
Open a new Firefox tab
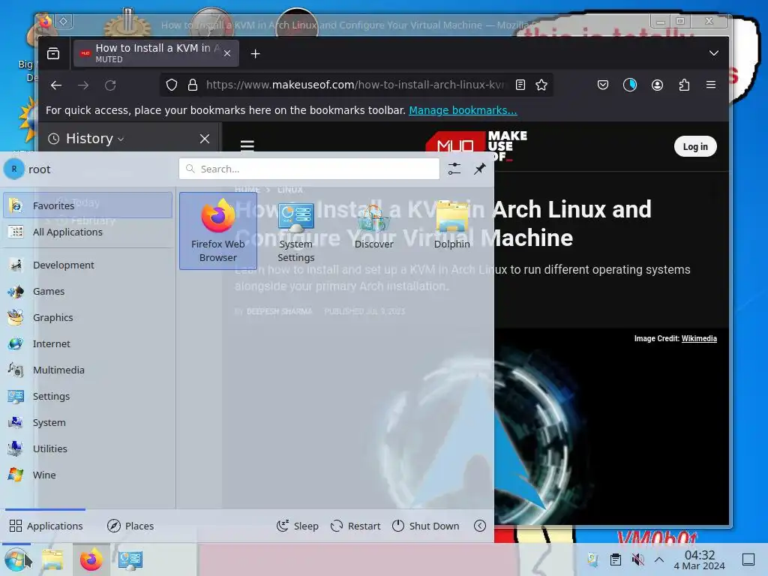pyautogui.click(x=255, y=53)
